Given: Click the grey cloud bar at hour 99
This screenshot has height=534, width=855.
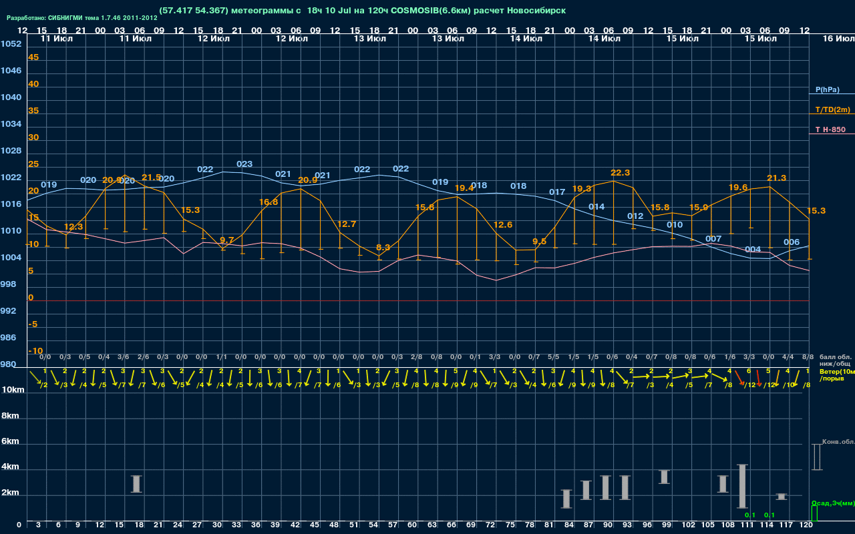Looking at the screenshot, I should pos(664,477).
